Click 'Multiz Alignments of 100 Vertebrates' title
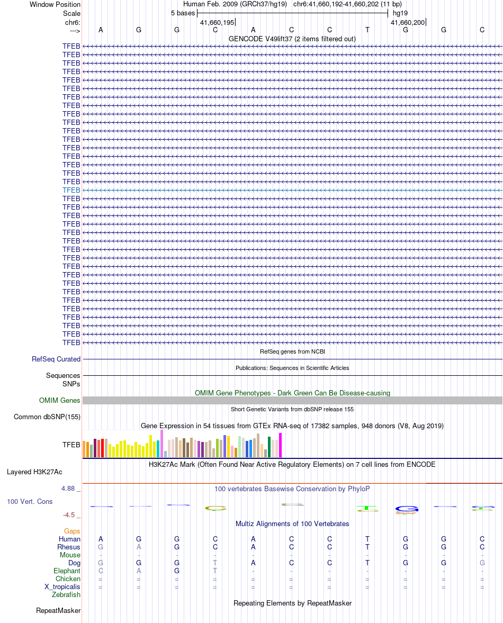The image size is (503, 623). point(292,523)
